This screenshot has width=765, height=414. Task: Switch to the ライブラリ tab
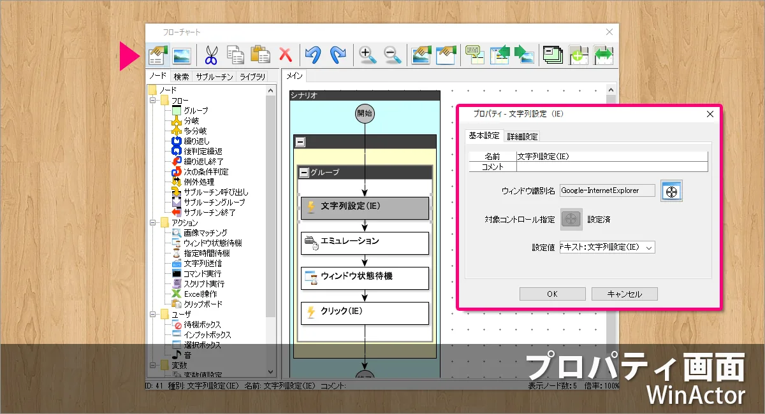(x=252, y=77)
